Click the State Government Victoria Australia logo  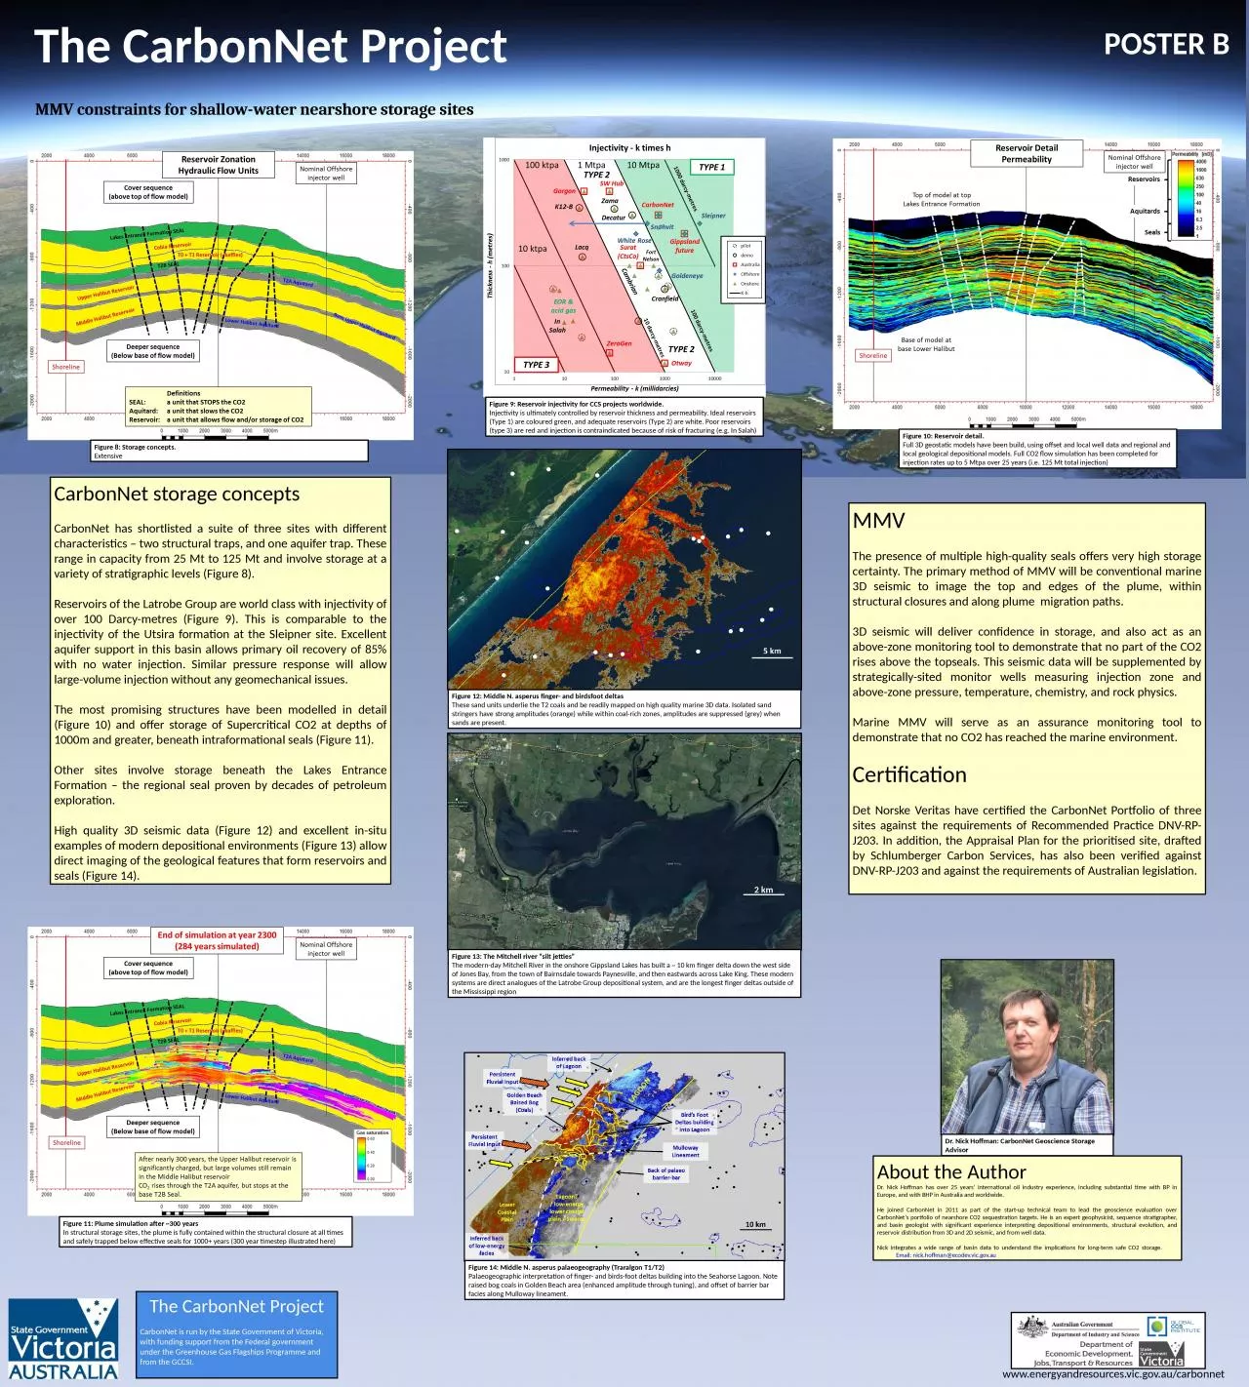coord(63,1338)
